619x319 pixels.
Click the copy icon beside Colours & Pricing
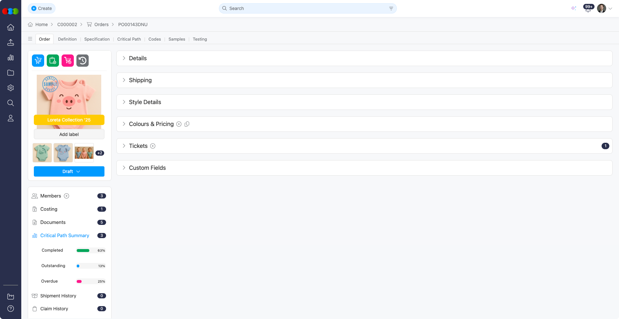click(x=187, y=124)
